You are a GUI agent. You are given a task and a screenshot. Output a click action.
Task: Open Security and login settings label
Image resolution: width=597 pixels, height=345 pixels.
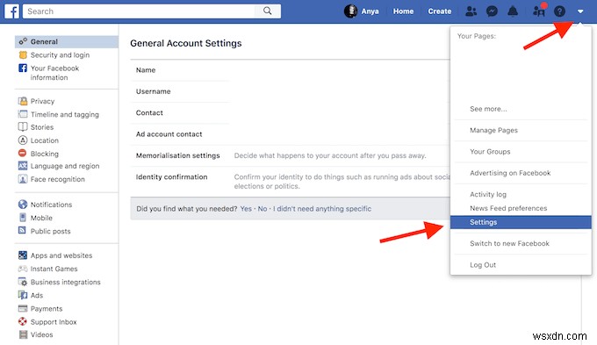60,54
